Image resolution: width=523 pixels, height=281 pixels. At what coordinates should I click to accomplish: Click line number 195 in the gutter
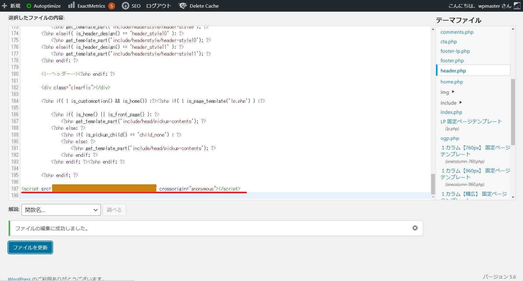click(15, 175)
